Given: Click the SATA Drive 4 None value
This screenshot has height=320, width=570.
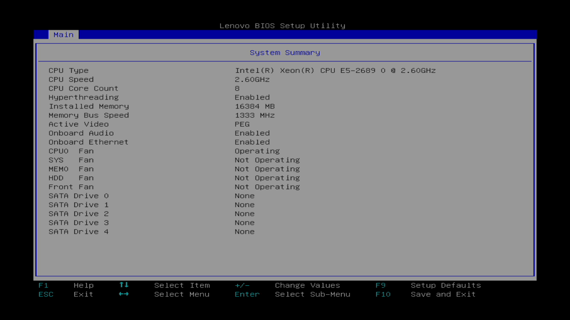Looking at the screenshot, I should (x=245, y=231).
